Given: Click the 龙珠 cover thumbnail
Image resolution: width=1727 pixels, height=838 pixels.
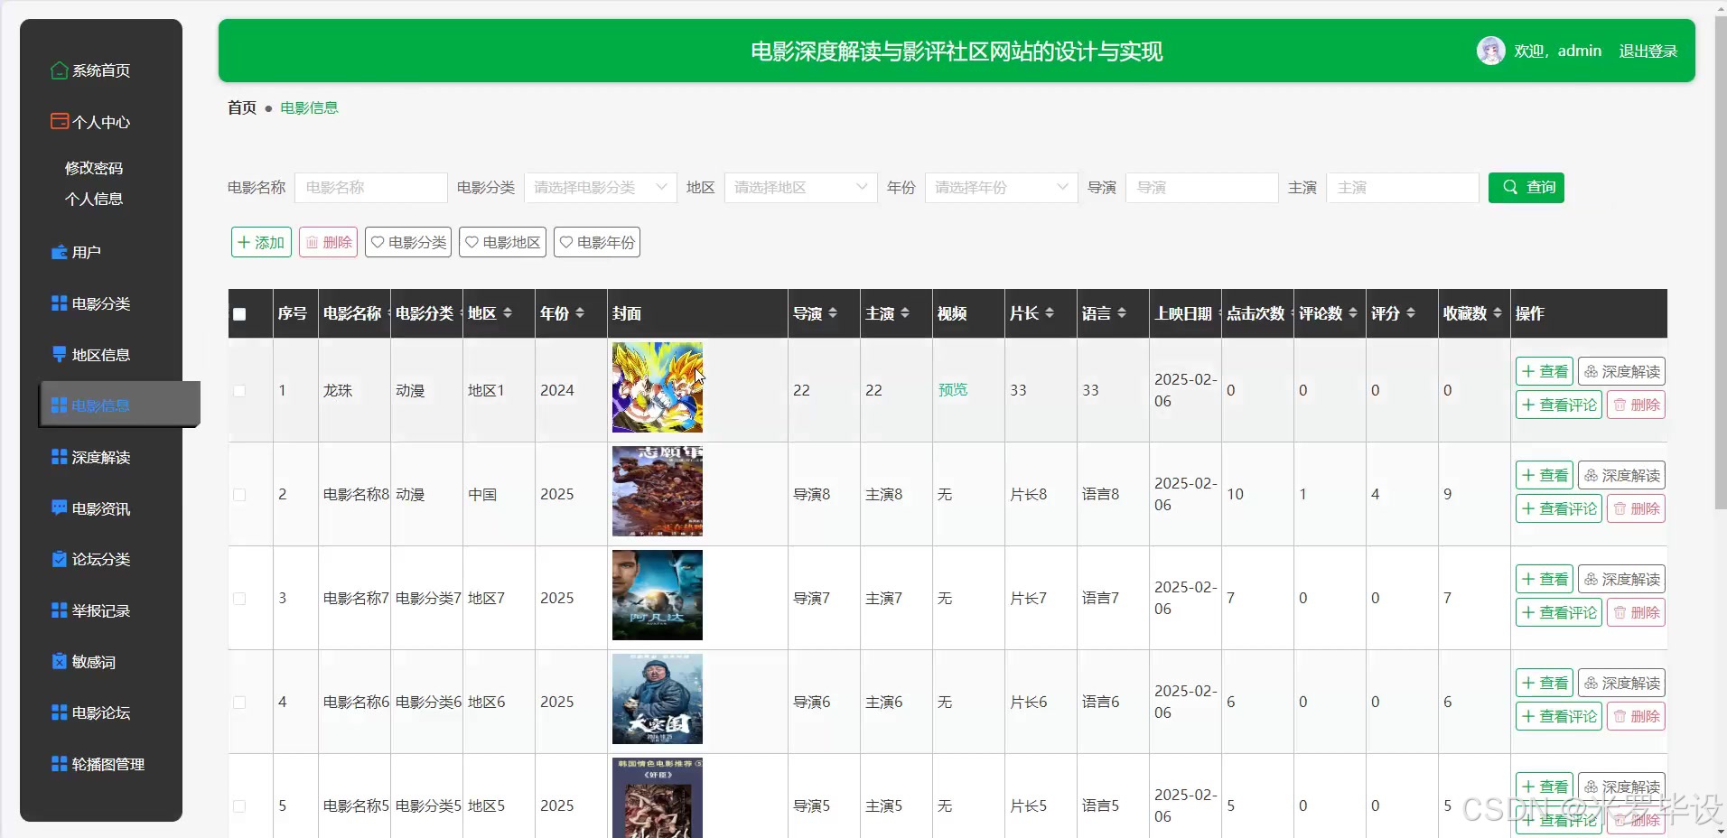Looking at the screenshot, I should click(x=658, y=387).
